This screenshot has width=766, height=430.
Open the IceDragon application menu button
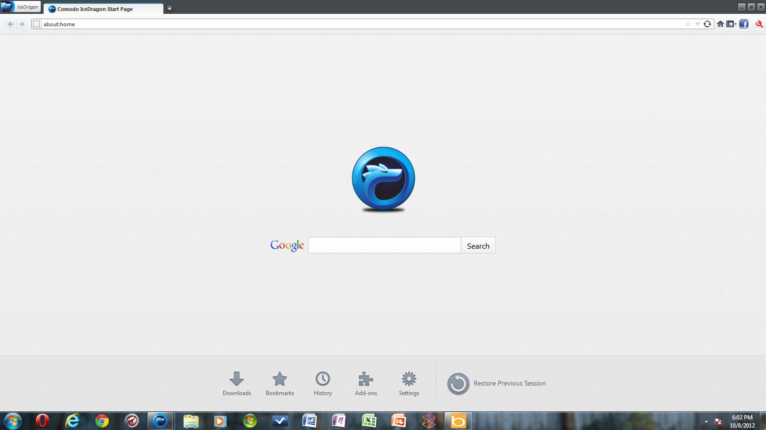(x=21, y=7)
